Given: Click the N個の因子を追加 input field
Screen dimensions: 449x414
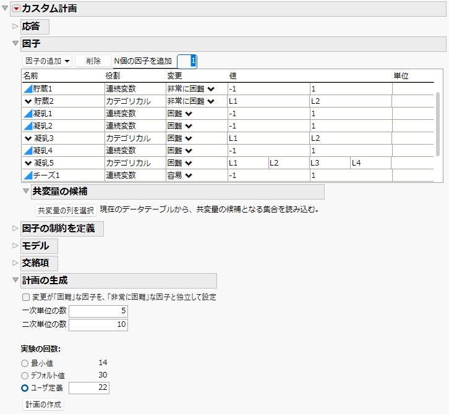Looking at the screenshot, I should pos(187,61).
